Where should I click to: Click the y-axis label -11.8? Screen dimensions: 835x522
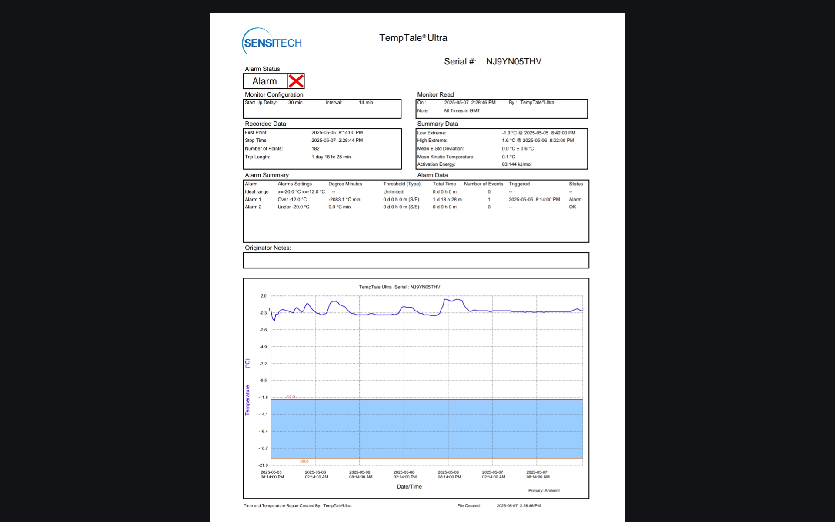tap(263, 398)
